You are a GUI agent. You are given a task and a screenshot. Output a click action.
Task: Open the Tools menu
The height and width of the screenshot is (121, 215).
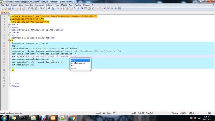tap(57, 5)
